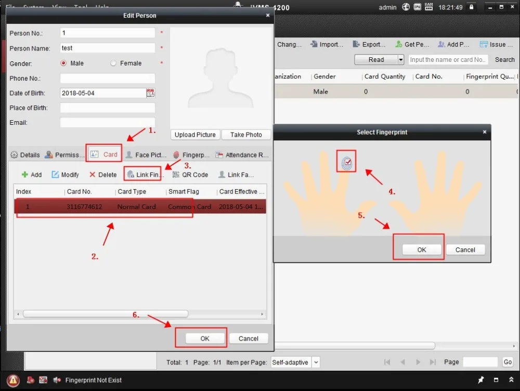Switch to the Attendance Rule tab

click(x=242, y=155)
